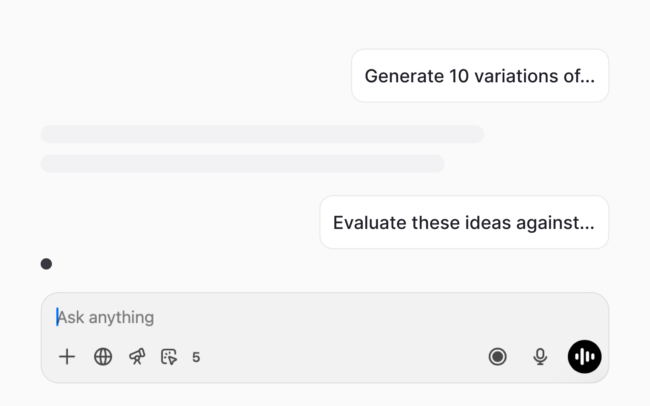Select the 'Generate 10 variations of...' message bubble
The height and width of the screenshot is (406, 650).
(480, 75)
